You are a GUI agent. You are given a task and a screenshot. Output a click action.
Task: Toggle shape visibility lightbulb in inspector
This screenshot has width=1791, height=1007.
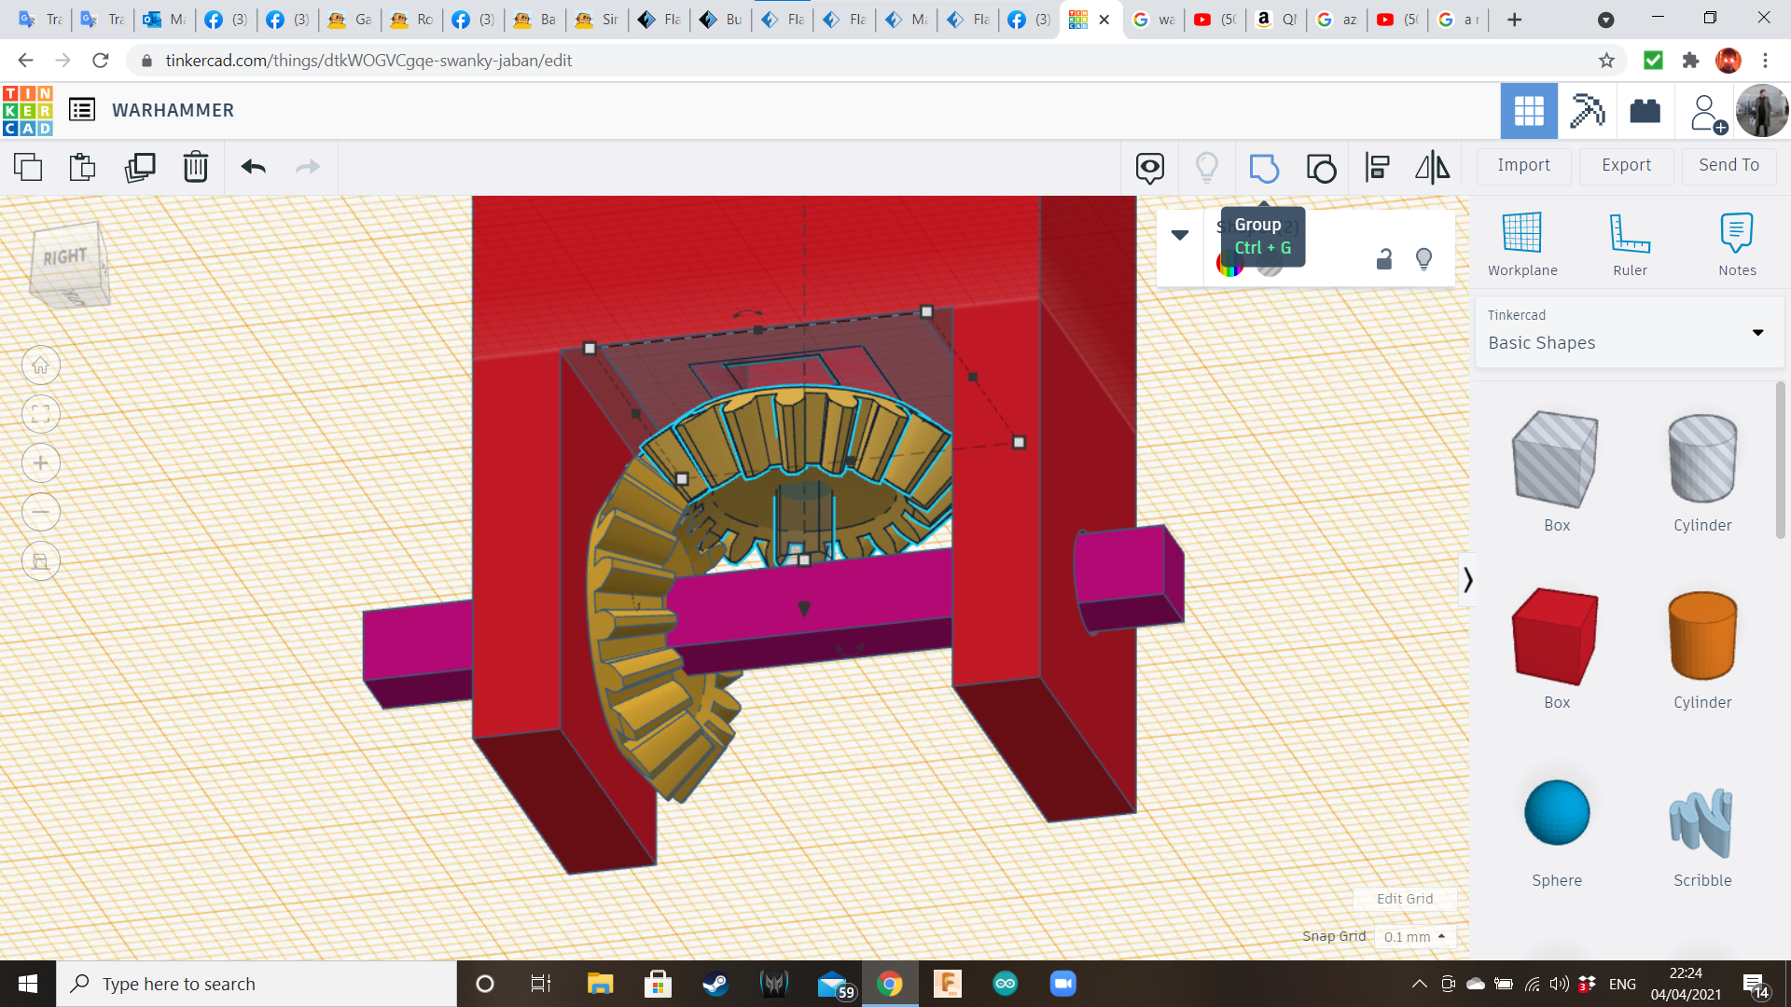[1423, 259]
